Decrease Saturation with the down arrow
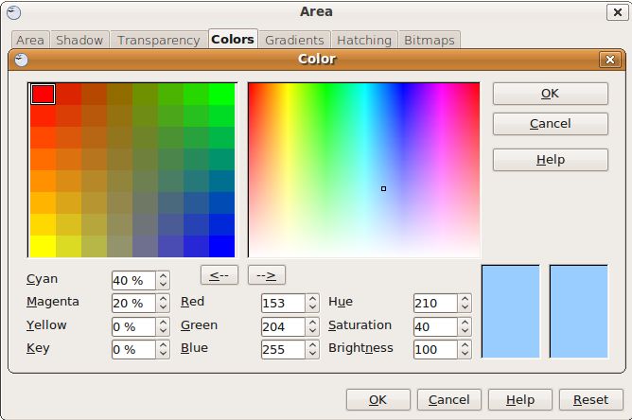 click(465, 331)
